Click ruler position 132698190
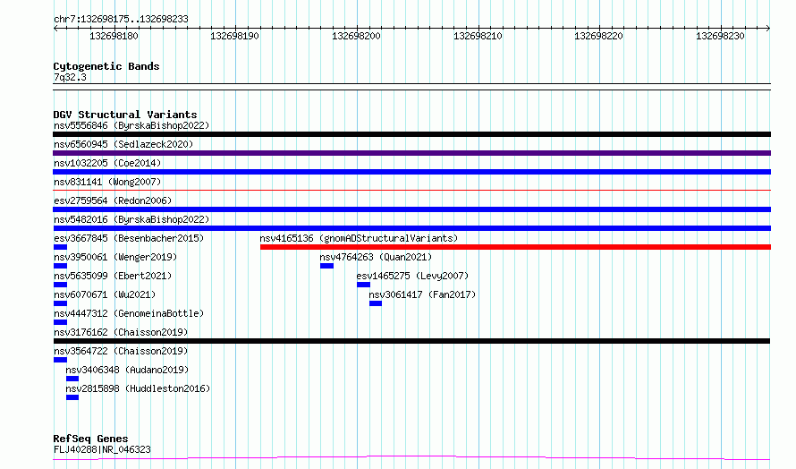 point(234,36)
